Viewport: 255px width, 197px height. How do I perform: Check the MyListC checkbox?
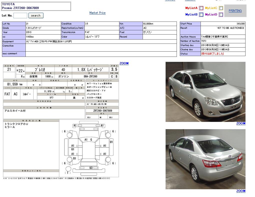(221, 8)
